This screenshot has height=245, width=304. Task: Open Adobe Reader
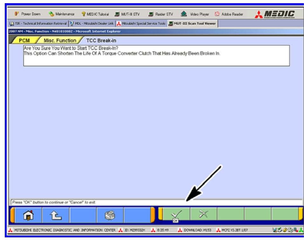229,14
